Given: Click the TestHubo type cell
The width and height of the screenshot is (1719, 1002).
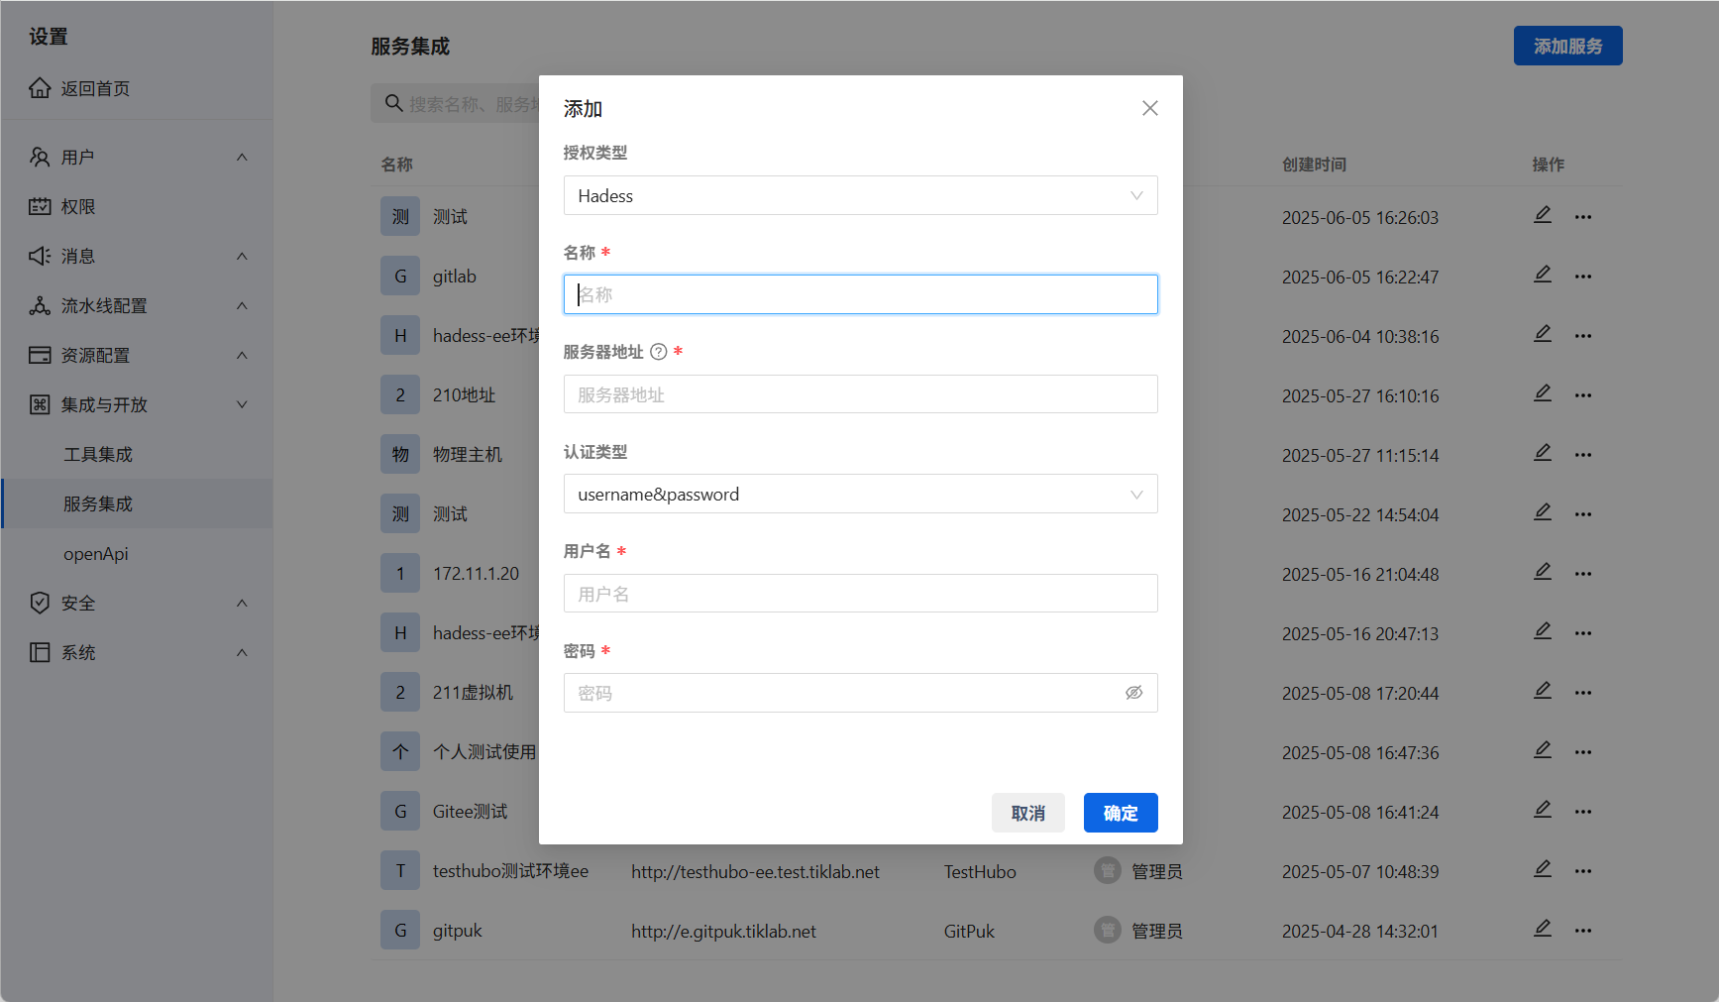Looking at the screenshot, I should click(980, 871).
